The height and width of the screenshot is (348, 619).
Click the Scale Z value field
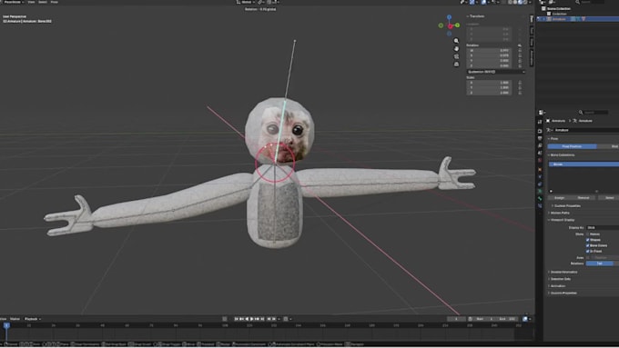[489, 93]
